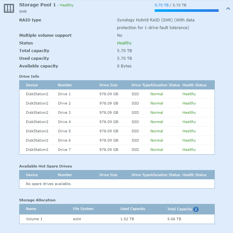
Task: Select the Drive 6 row
Action: click(117, 140)
